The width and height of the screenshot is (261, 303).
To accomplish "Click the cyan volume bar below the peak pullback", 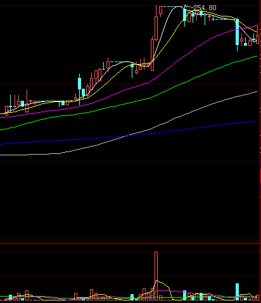I will [x=185, y=295].
